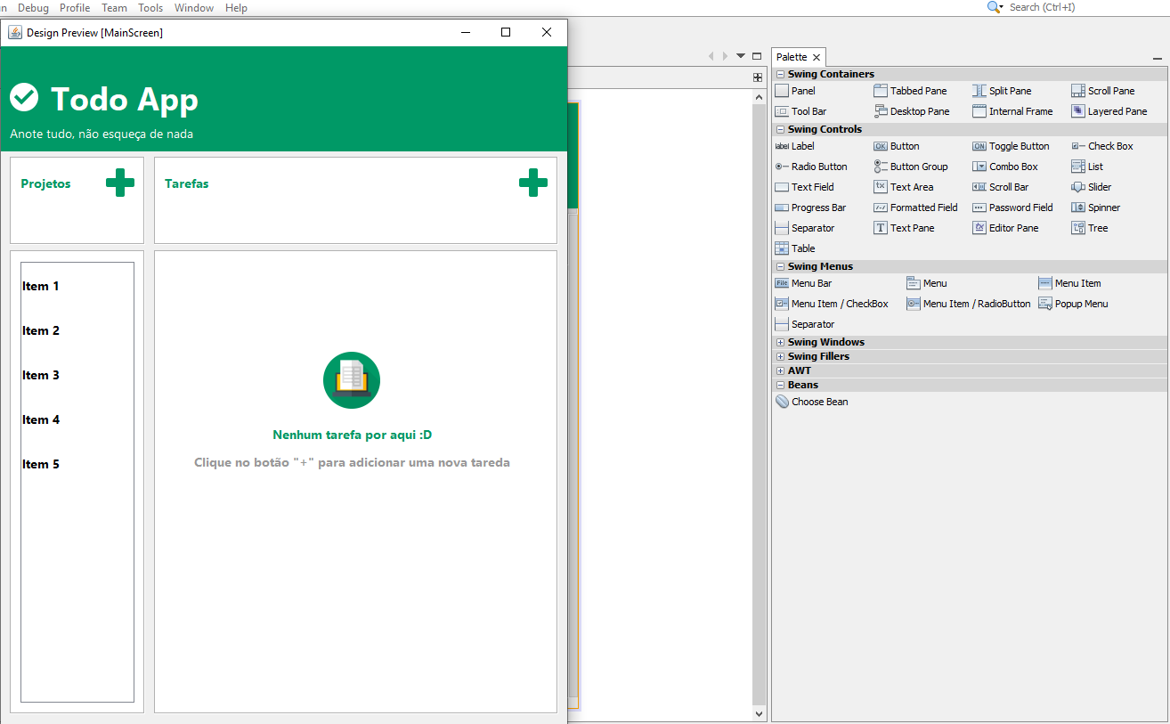Click the Todo App checkmark logo

click(x=24, y=97)
